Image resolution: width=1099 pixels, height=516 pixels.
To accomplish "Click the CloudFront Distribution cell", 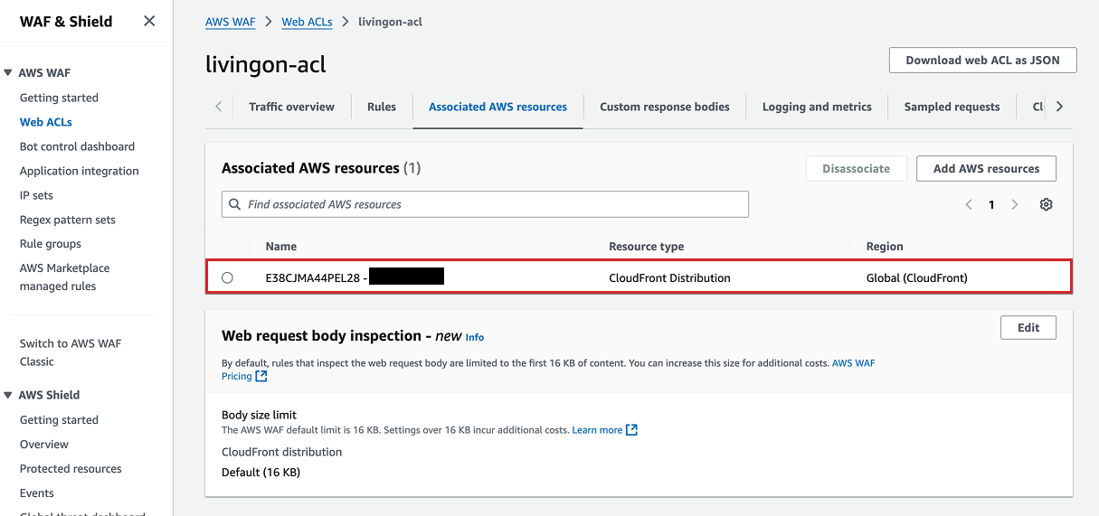I will point(669,277).
